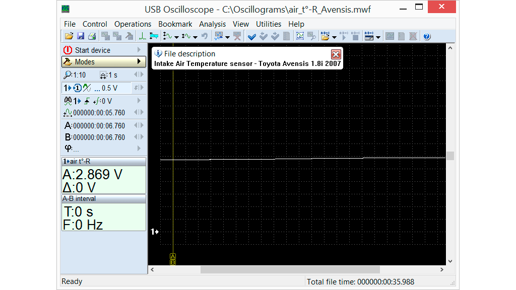The height and width of the screenshot is (290, 516).
Task: Click the grayed undo arrow icon
Action: (x=205, y=36)
